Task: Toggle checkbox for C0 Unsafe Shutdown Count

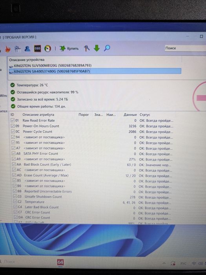Action: tap(15, 196)
